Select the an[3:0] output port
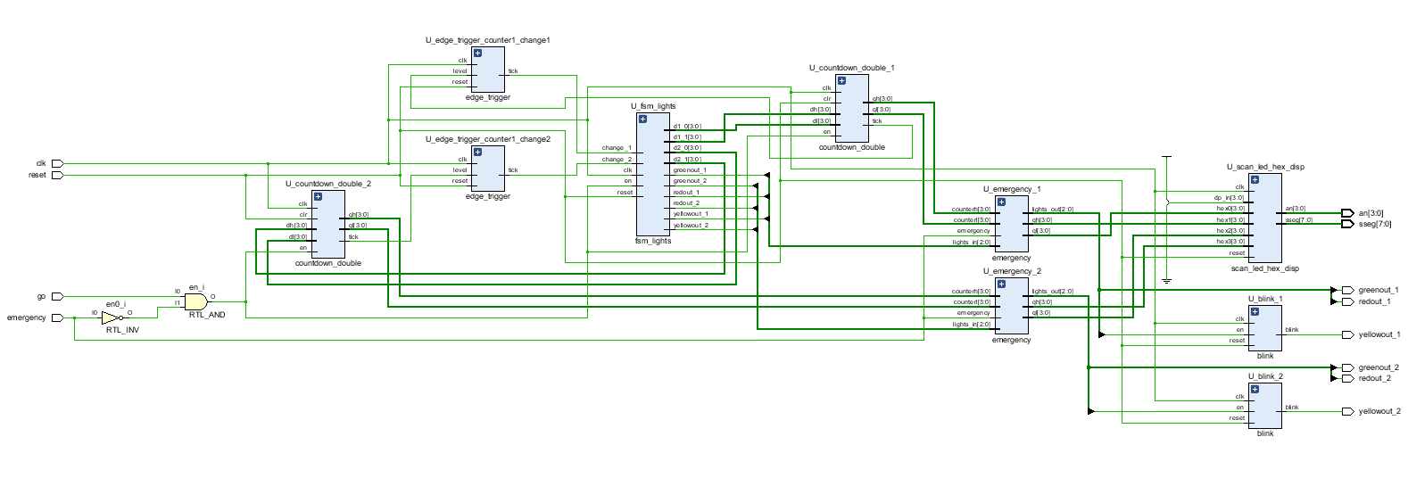1408x478 pixels. pos(1347,213)
